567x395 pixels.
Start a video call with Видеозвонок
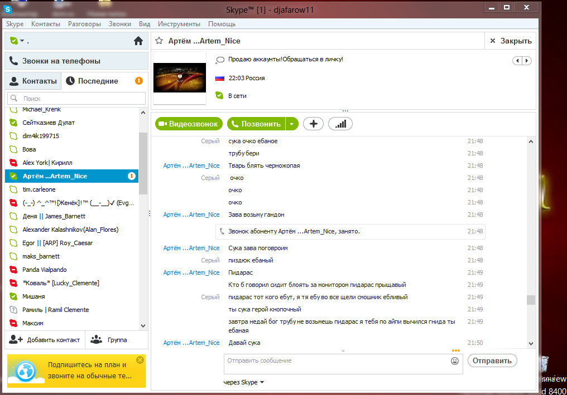pyautogui.click(x=189, y=124)
